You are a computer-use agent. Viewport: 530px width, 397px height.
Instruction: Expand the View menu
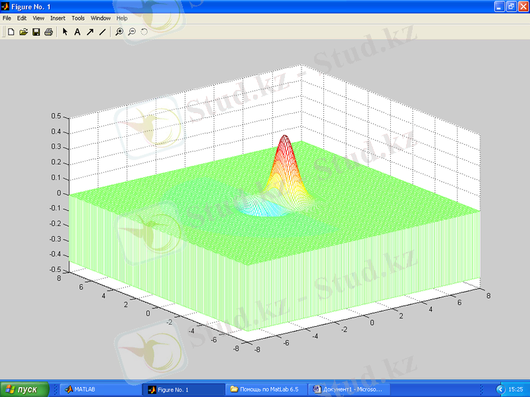[x=38, y=19]
